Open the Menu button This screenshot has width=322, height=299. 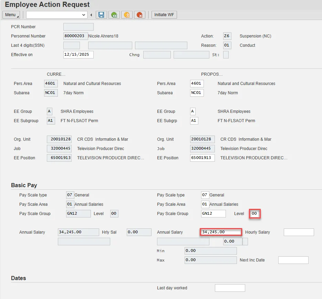pyautogui.click(x=11, y=15)
